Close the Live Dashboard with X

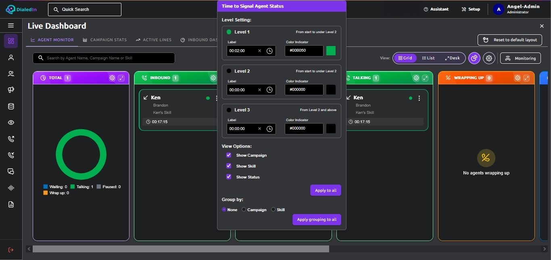(x=542, y=26)
